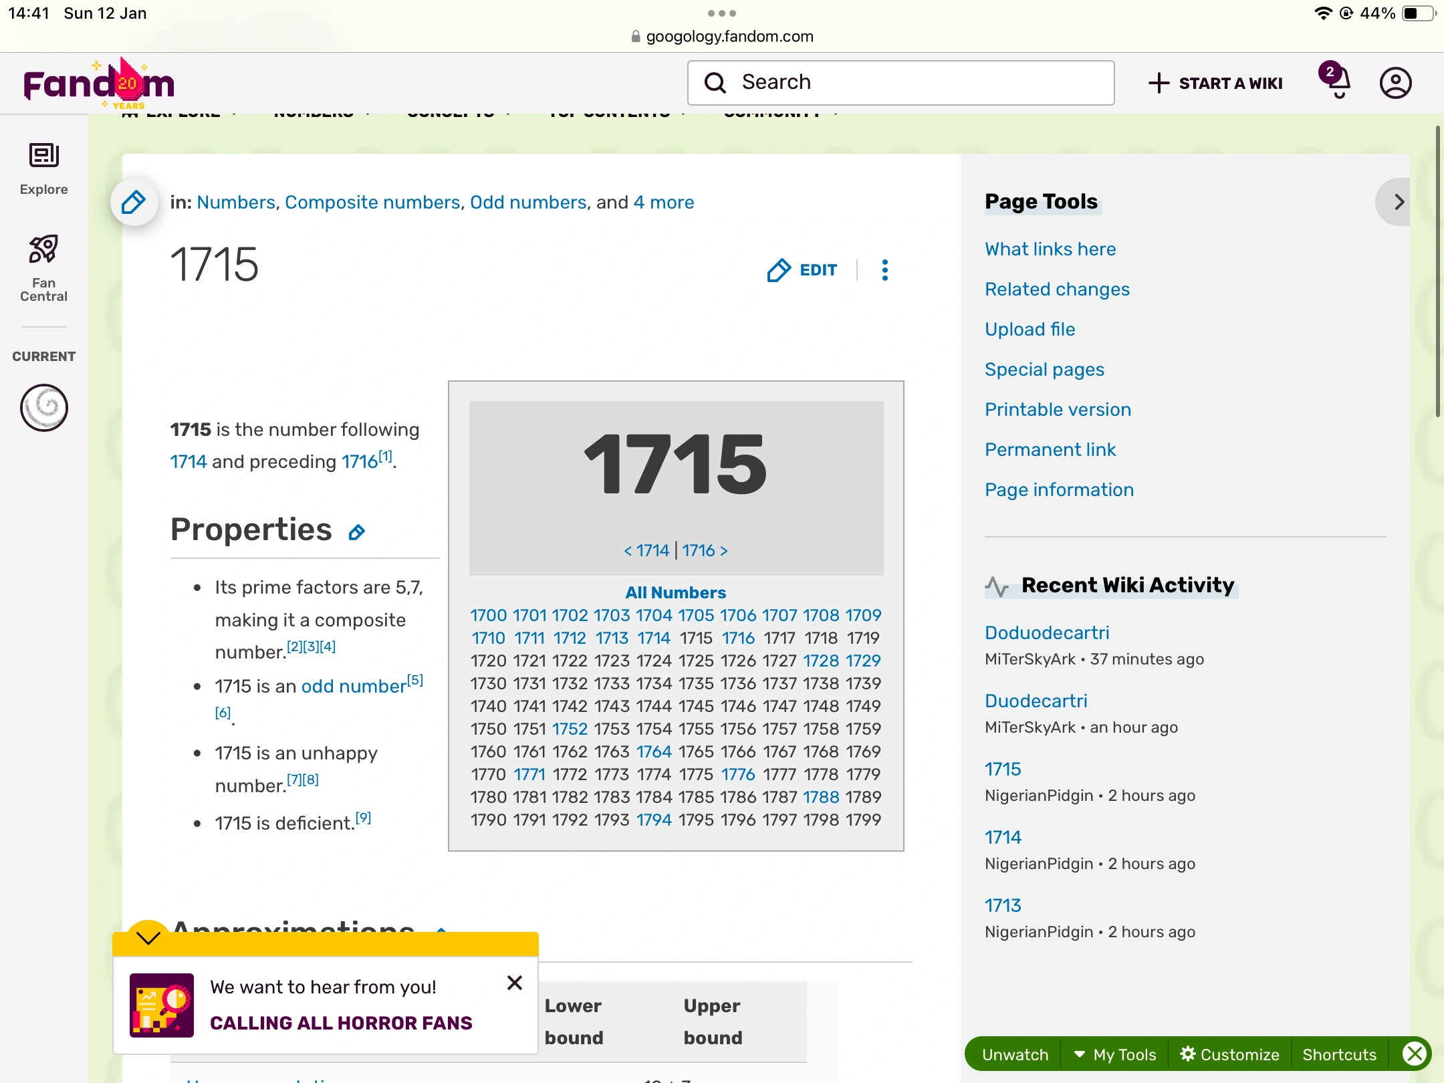1444x1083 pixels.
Task: Click the Shortcuts toolbar item
Action: click(1339, 1054)
